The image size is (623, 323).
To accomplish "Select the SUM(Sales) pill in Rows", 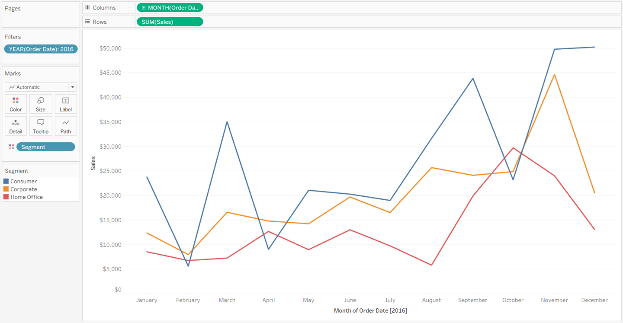I will point(170,22).
